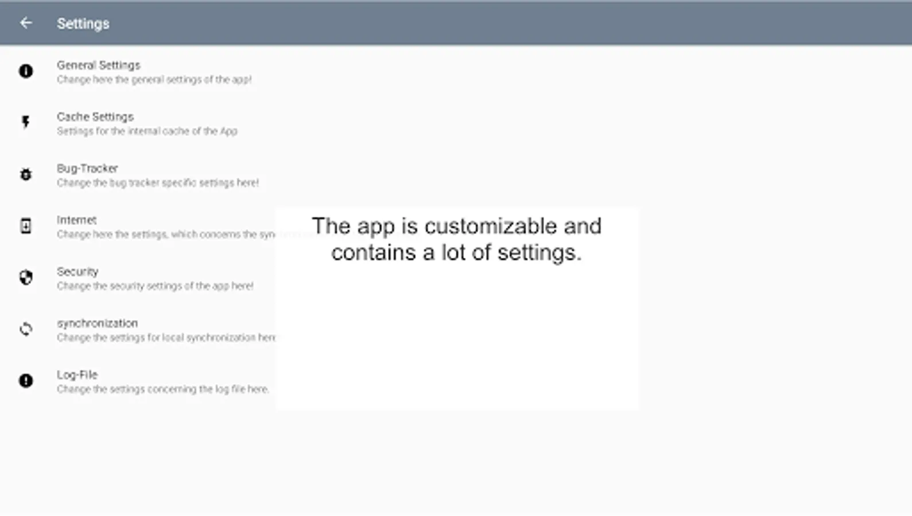Select the Internet settings entry
912x516 pixels.
coord(76,220)
